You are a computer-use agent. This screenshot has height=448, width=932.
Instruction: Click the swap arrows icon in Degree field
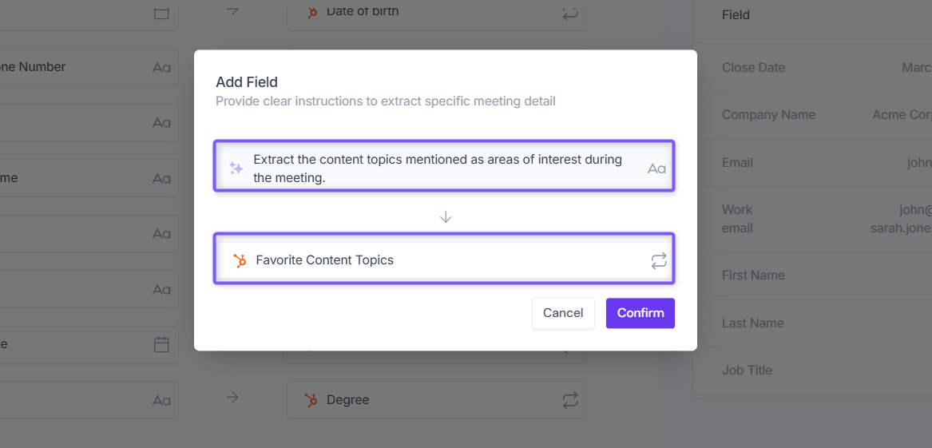pyautogui.click(x=570, y=400)
